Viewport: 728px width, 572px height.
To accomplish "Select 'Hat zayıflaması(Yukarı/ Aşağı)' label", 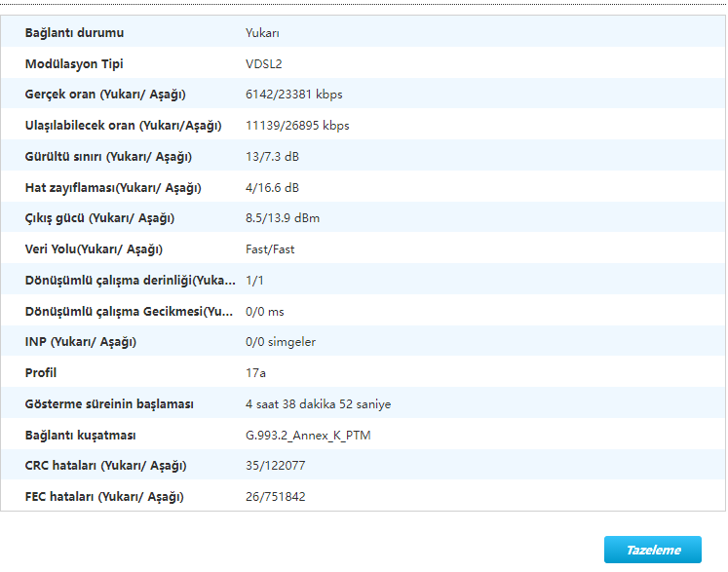I will (x=113, y=187).
